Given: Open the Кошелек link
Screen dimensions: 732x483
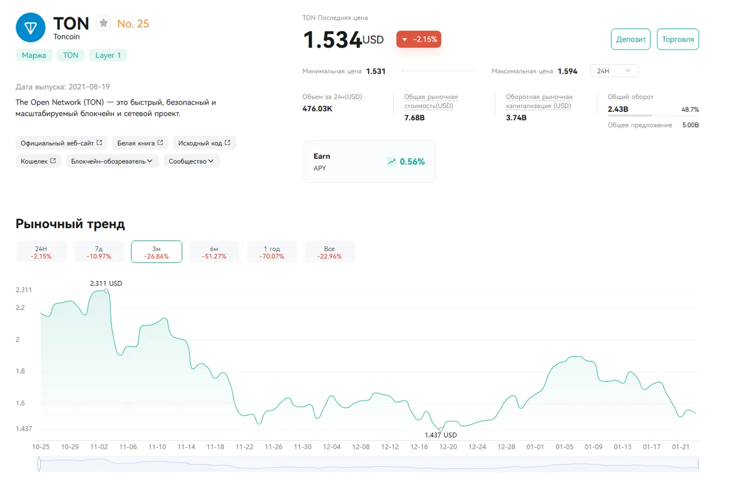Looking at the screenshot, I should pos(38,161).
